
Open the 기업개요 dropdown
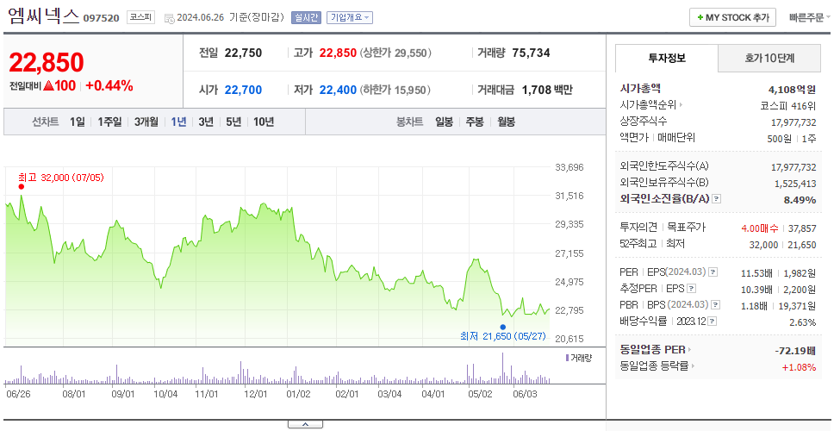(350, 17)
